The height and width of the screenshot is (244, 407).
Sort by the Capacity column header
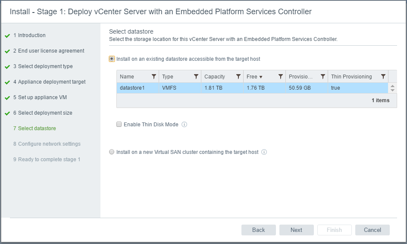coord(214,77)
